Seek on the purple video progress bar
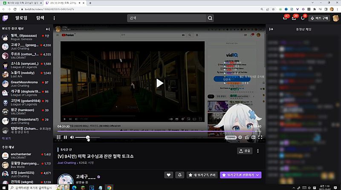 (x=159, y=131)
